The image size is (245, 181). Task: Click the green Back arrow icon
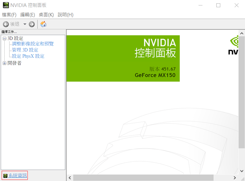pos(6,24)
